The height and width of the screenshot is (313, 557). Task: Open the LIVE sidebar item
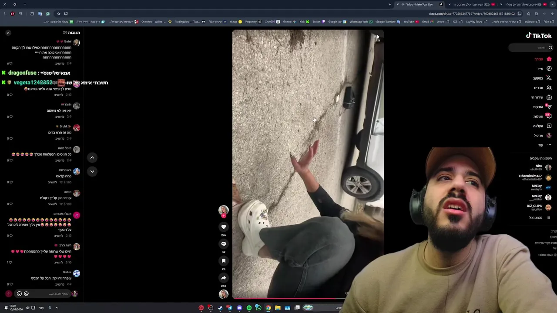point(541,97)
